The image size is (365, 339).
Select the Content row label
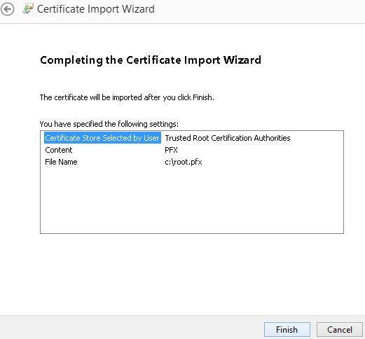tap(59, 150)
